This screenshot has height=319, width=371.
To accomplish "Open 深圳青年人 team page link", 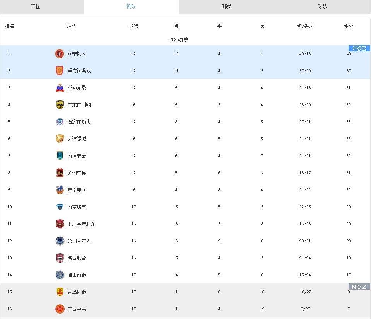I will tap(79, 241).
